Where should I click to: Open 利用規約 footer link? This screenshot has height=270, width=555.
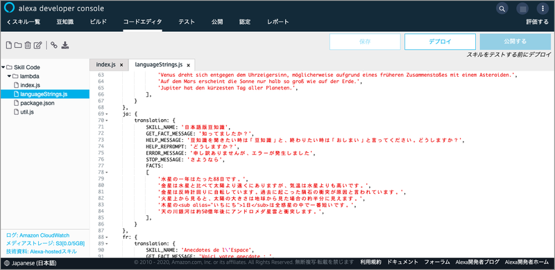[x=370, y=262]
